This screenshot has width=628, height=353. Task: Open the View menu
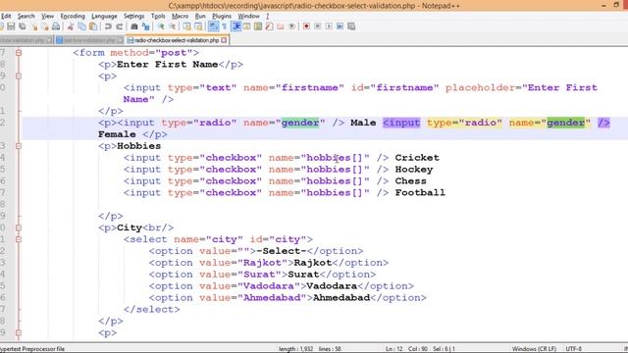click(48, 16)
